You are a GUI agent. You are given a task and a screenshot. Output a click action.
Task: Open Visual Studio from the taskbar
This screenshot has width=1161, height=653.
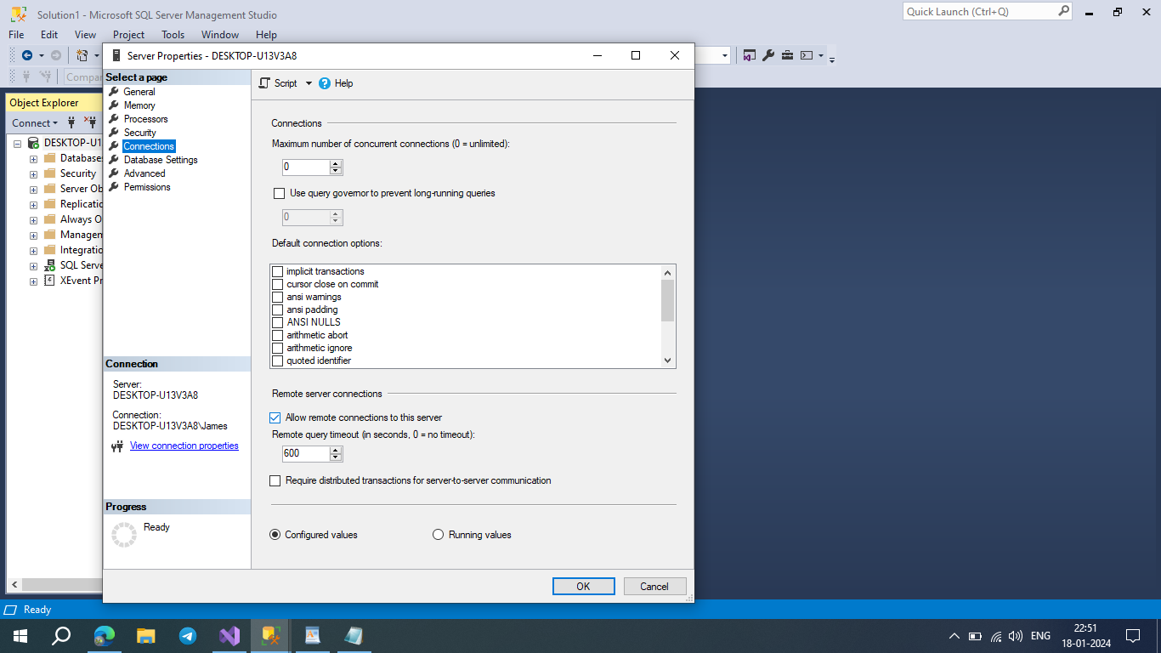pos(229,635)
